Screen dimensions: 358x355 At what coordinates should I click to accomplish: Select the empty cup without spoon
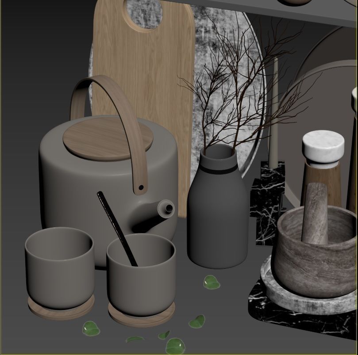click(x=60, y=268)
